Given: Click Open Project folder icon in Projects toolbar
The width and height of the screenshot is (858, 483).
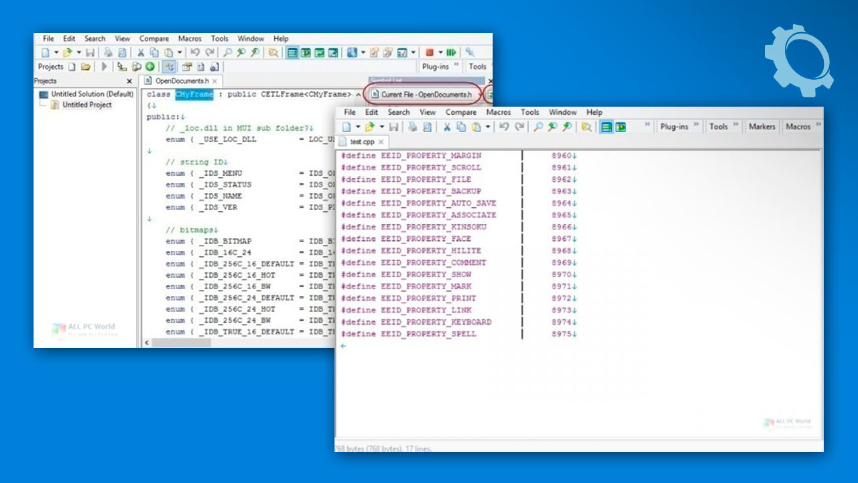Looking at the screenshot, I should (86, 66).
